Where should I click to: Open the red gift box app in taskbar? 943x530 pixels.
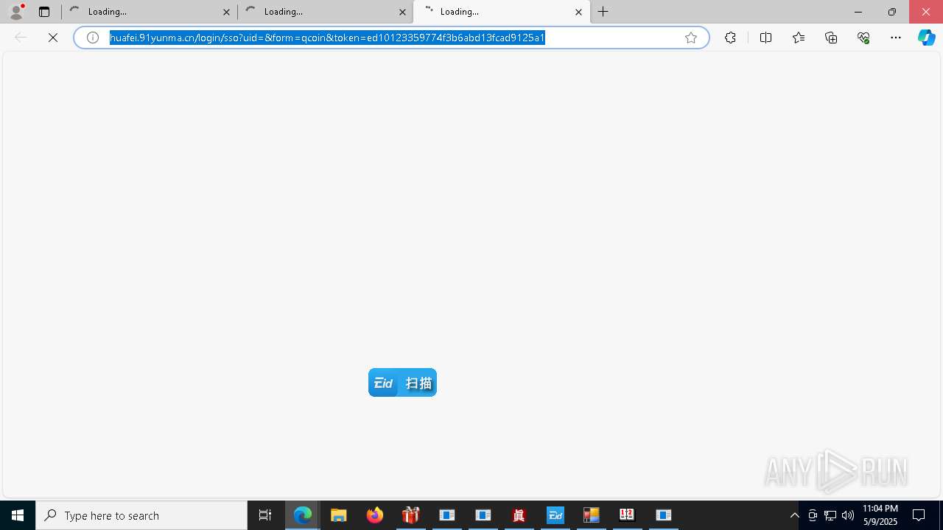[411, 515]
